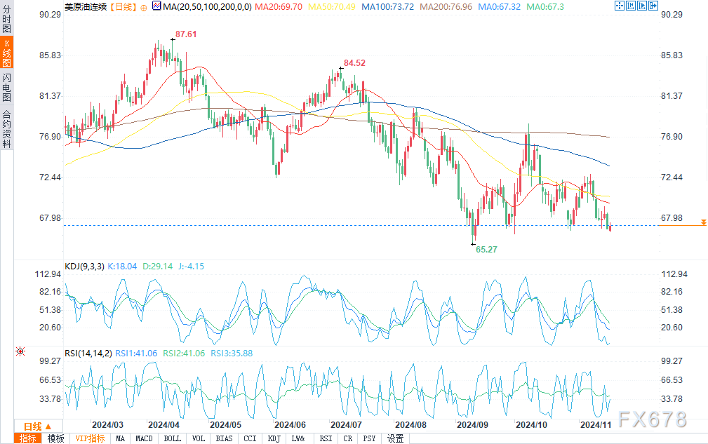Open the 合约资料 side tab
The image size is (708, 444).
click(x=6, y=128)
